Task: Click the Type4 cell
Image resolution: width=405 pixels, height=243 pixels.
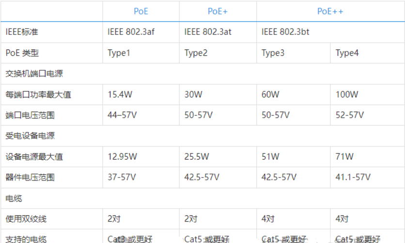Action: [347, 53]
